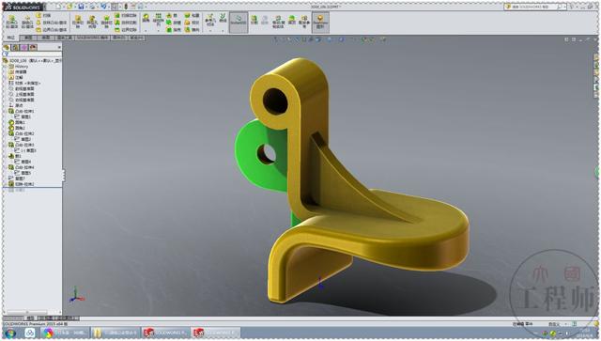Click the Open file icon

point(69,7)
